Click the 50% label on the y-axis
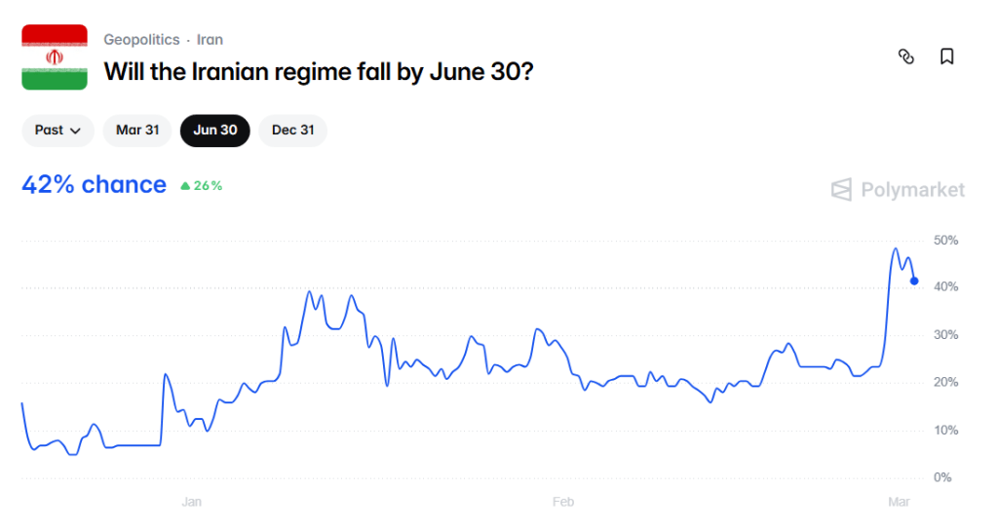998x528 pixels. 946,240
